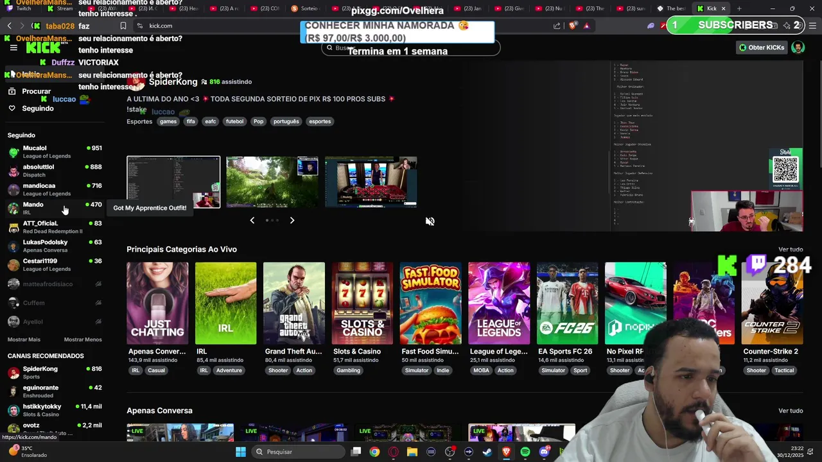Image resolution: width=822 pixels, height=462 pixels.
Task: Click the esportes tag
Action: coord(320,121)
